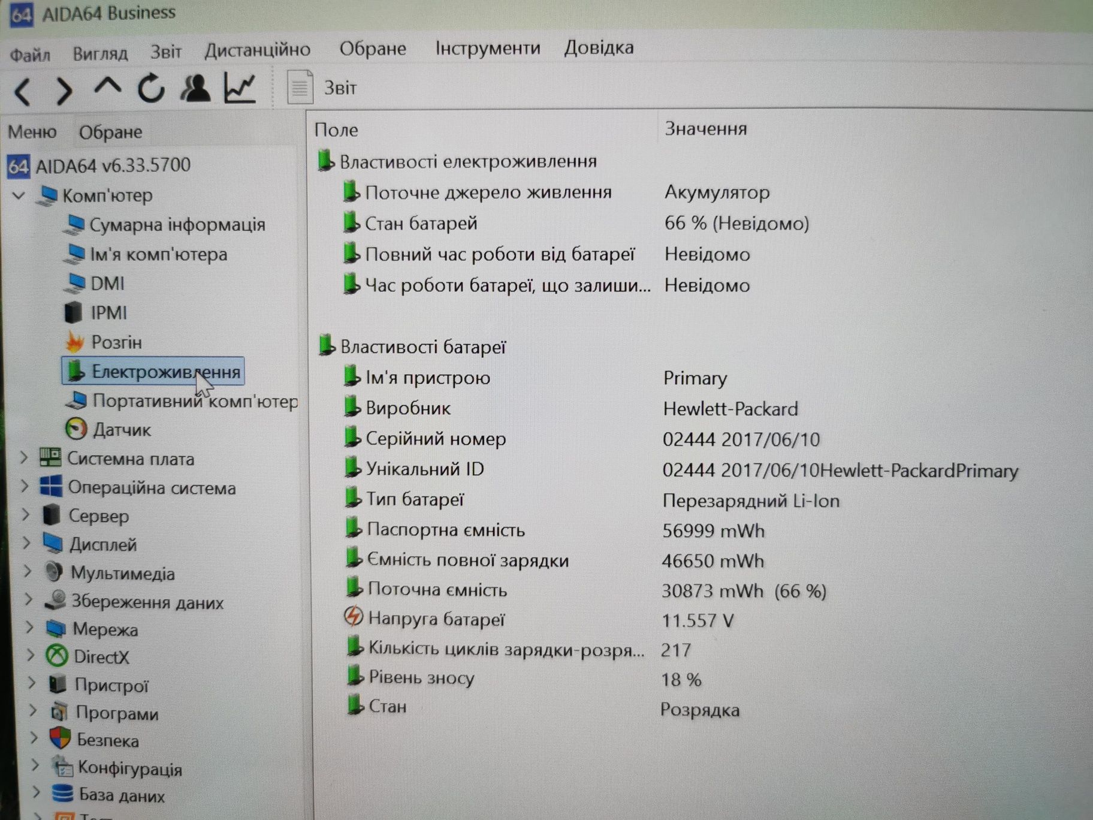Select the Напруга батареї row
Image resolution: width=1093 pixels, height=820 pixels.
tap(538, 620)
